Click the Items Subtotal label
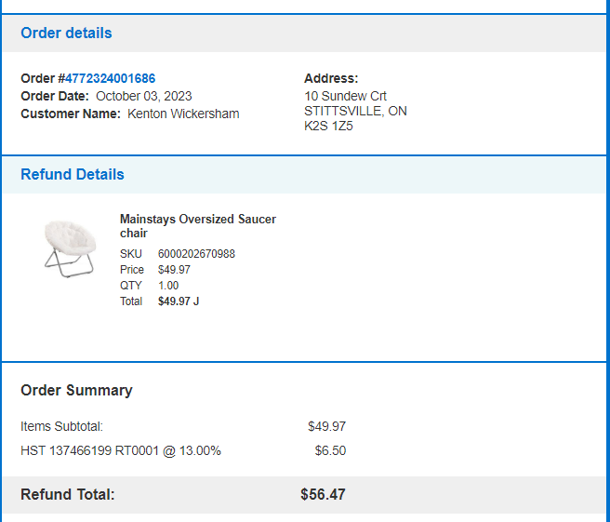 (62, 426)
